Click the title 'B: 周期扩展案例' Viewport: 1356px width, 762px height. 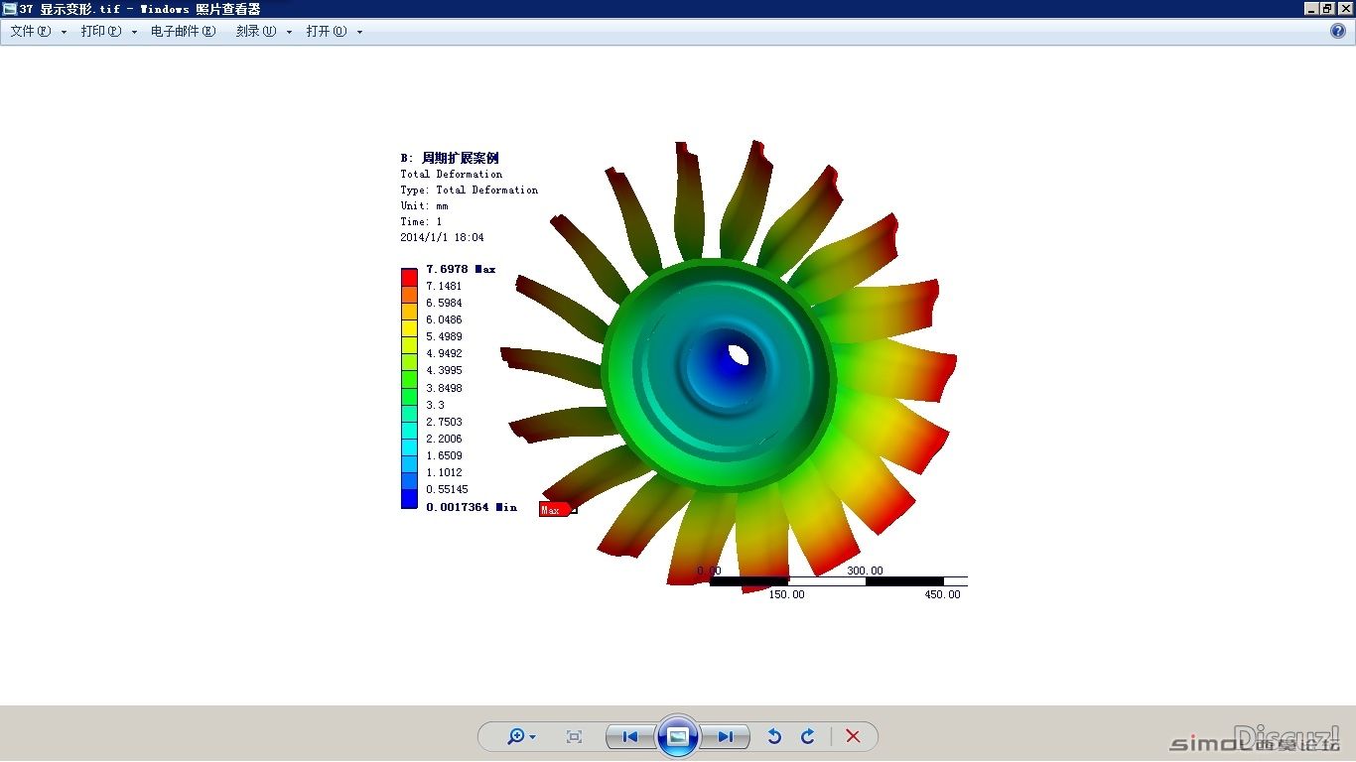coord(450,158)
